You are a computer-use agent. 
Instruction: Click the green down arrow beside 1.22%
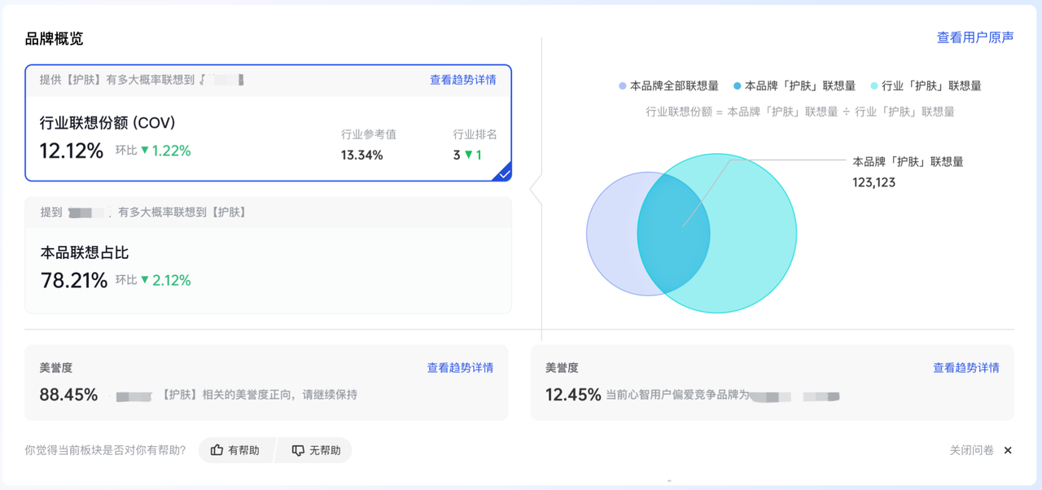tap(145, 151)
